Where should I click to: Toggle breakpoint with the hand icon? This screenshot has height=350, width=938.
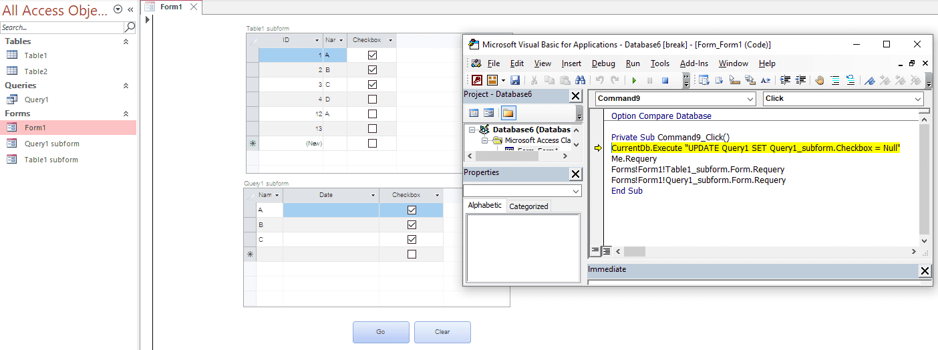coord(820,80)
